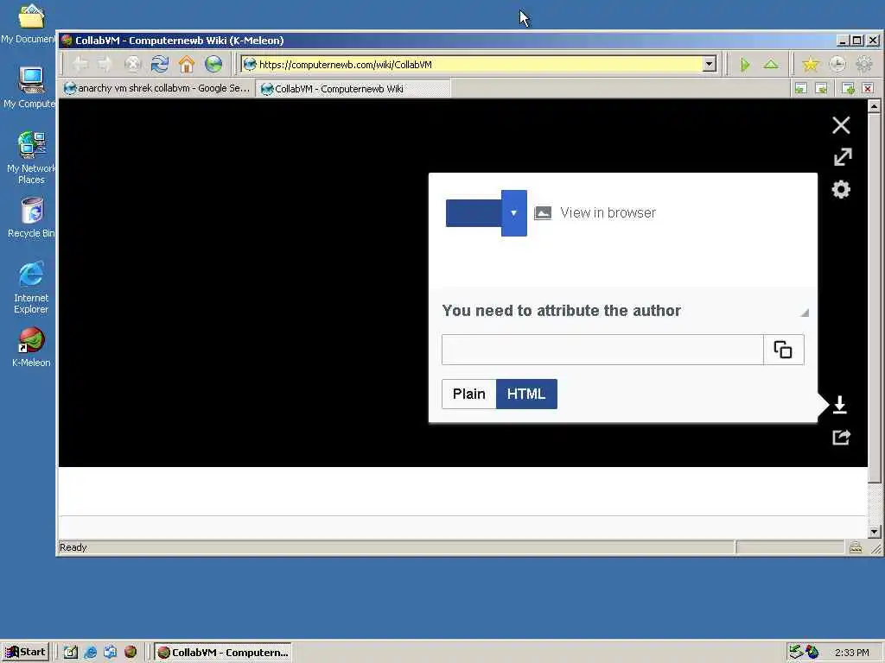Click the dark blue download button

click(474, 213)
